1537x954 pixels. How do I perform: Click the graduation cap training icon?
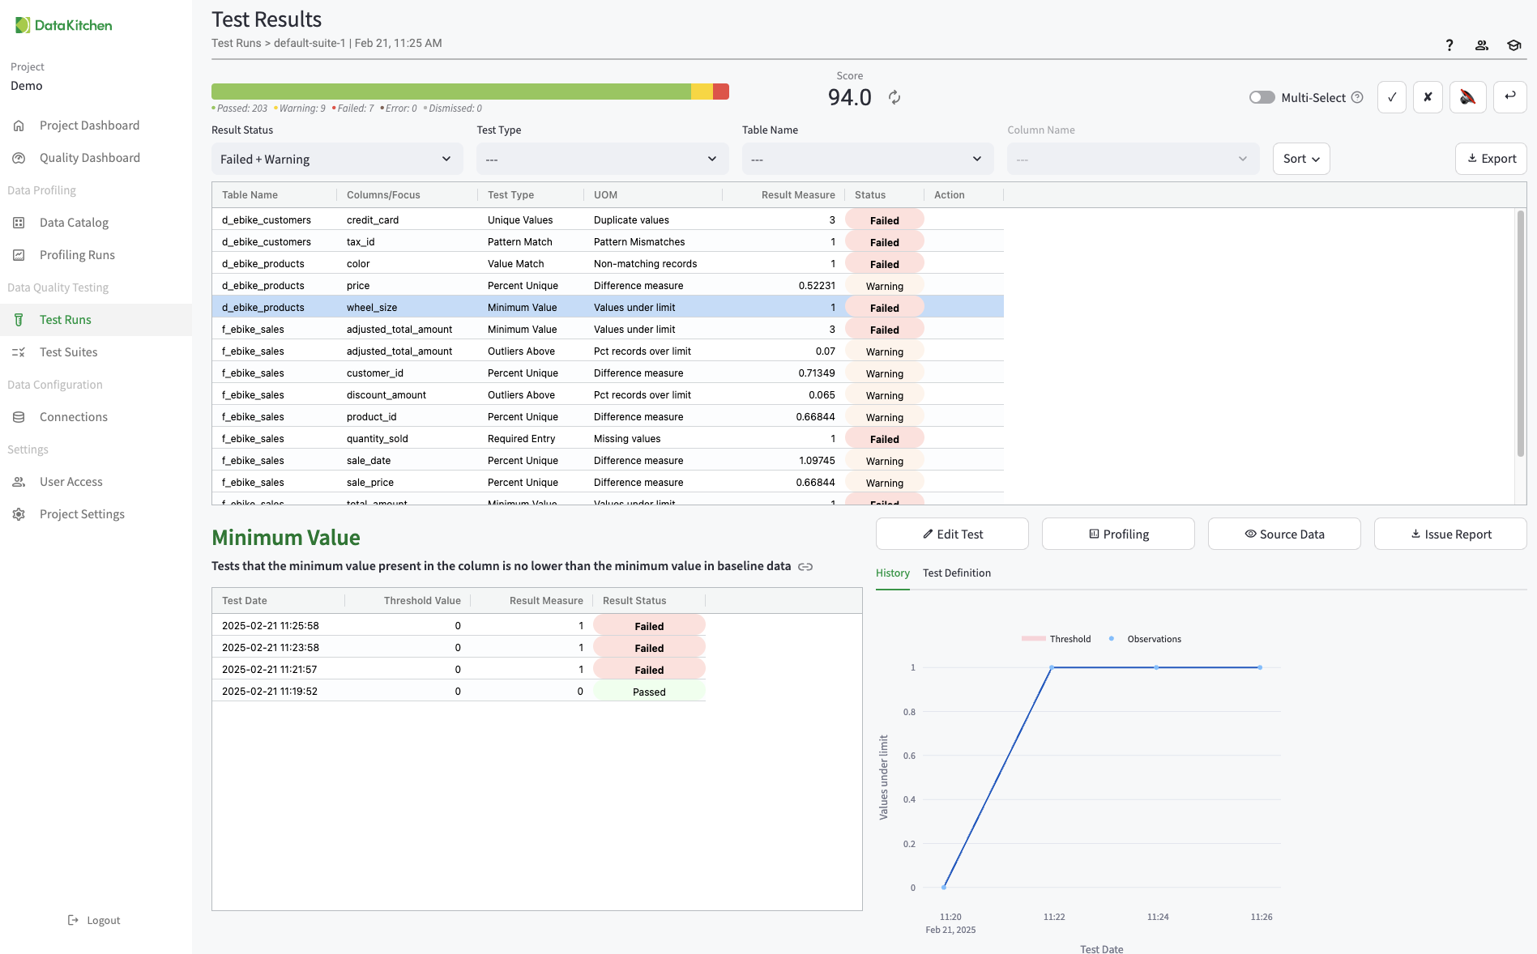[x=1514, y=45]
